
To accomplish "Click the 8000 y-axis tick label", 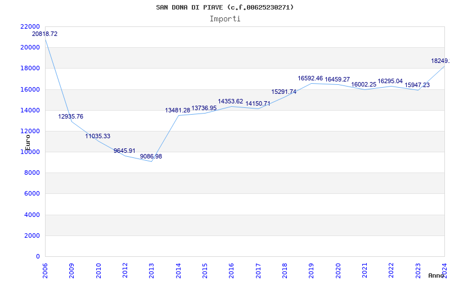I will click(x=32, y=173).
